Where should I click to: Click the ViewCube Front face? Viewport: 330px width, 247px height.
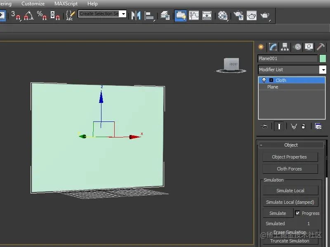232,64
